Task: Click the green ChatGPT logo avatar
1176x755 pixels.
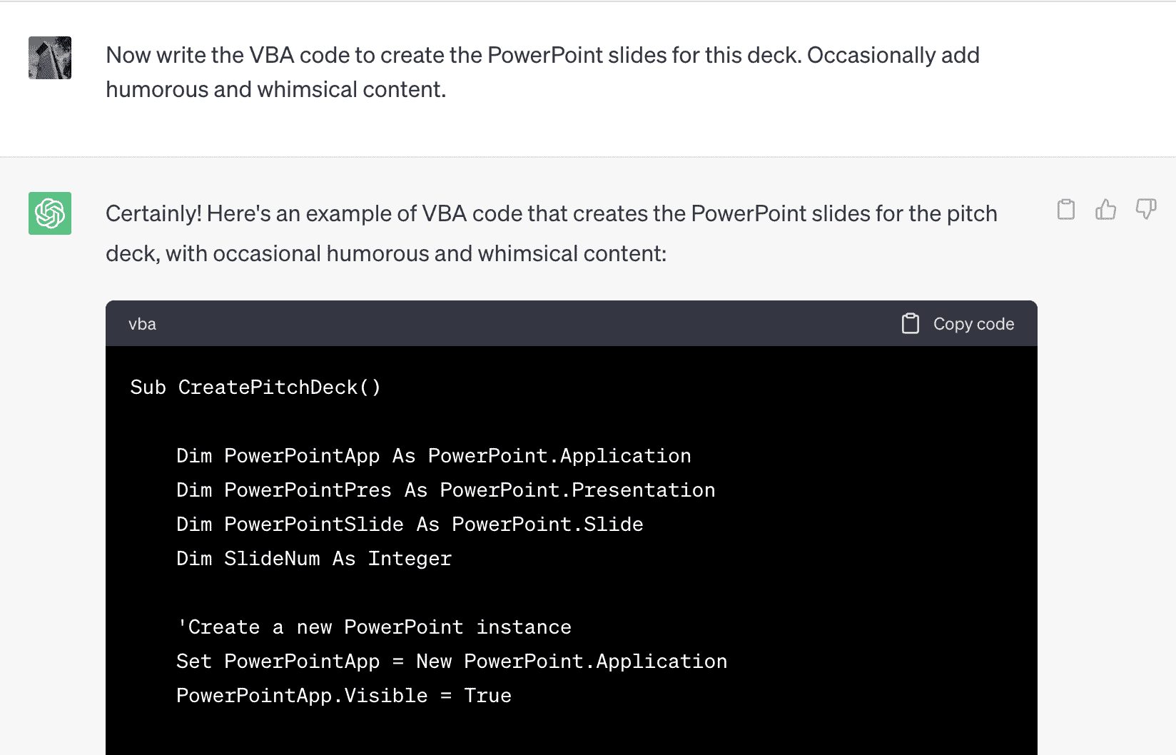Action: coord(50,213)
